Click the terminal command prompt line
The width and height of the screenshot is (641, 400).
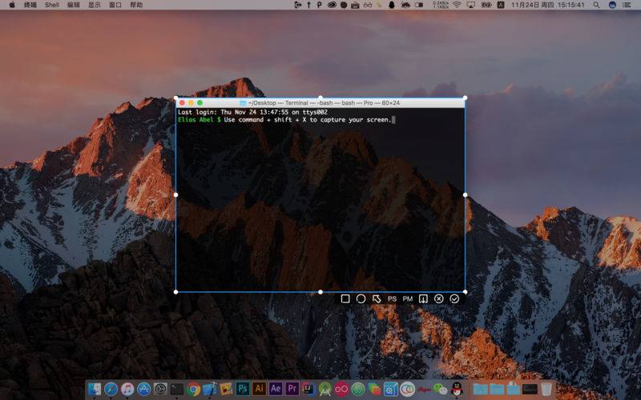[x=287, y=119]
